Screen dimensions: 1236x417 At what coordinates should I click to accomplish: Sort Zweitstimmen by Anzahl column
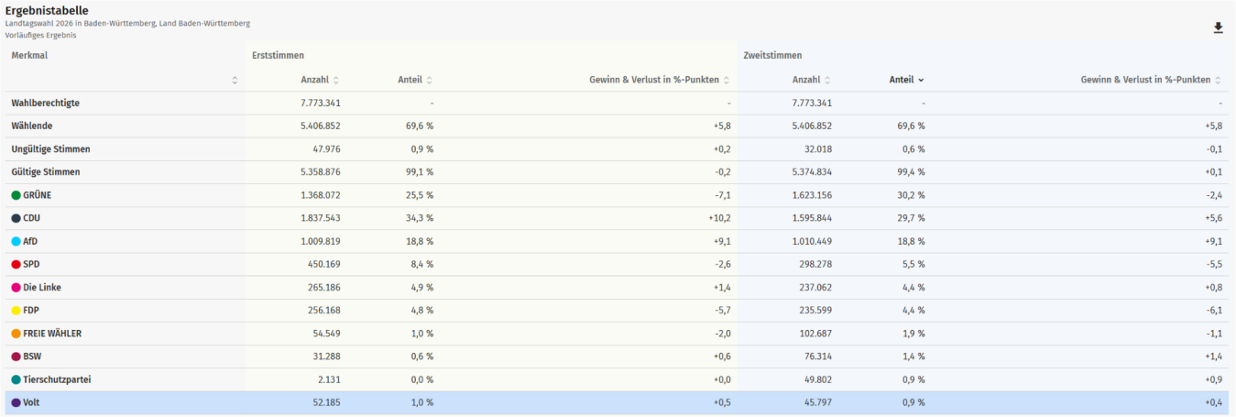coord(826,80)
